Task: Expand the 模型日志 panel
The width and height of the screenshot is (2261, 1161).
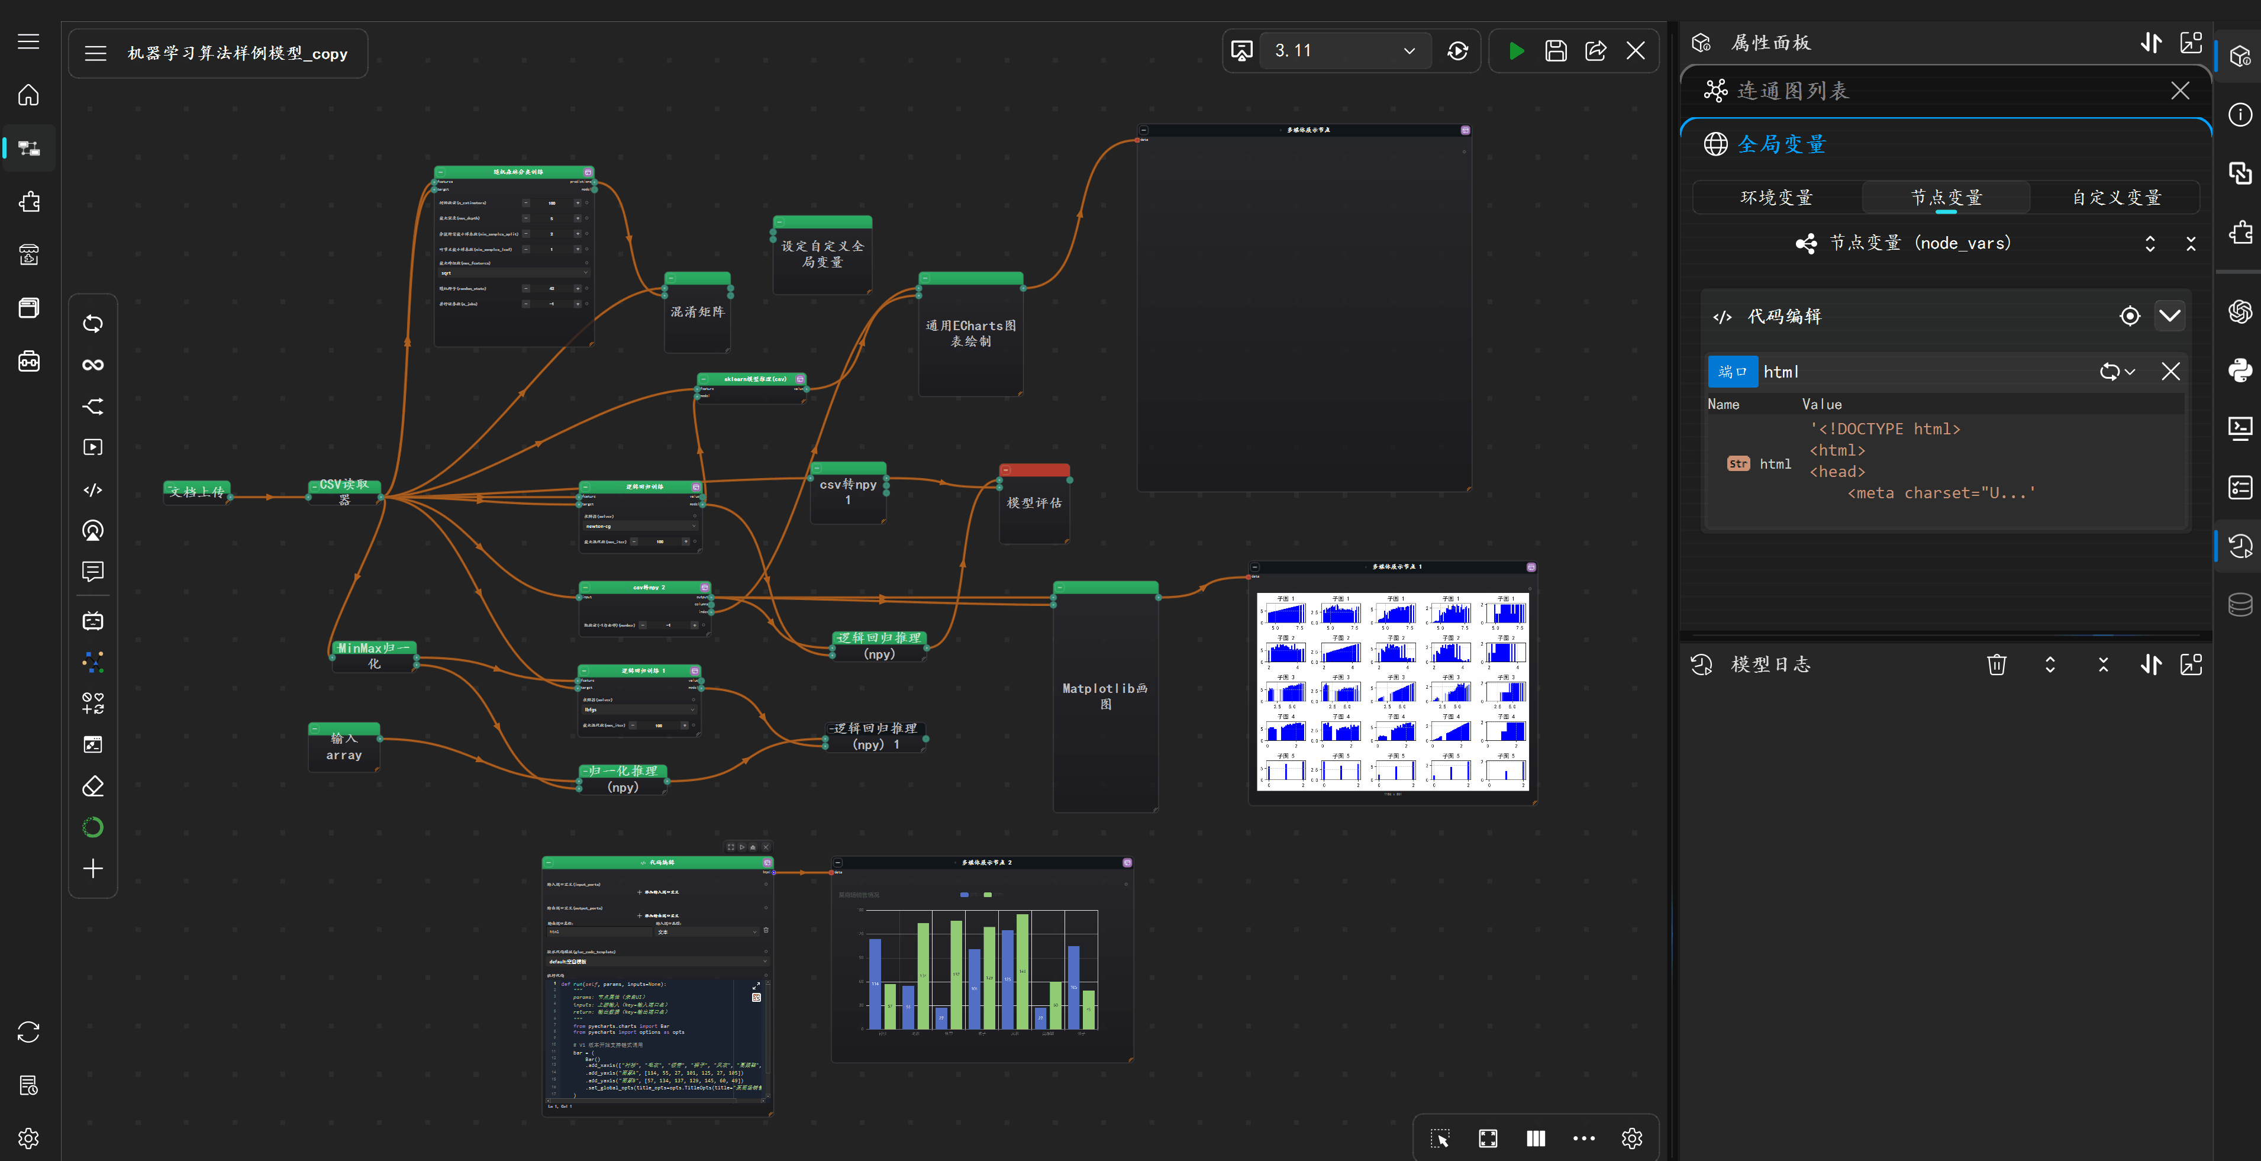Action: coord(2050,665)
